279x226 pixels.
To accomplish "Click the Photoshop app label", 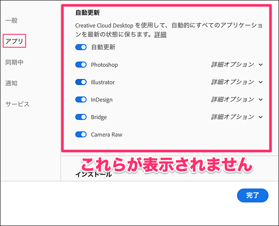I will [x=105, y=65].
